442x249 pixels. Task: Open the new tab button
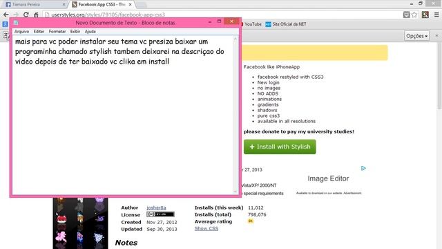coord(141,5)
